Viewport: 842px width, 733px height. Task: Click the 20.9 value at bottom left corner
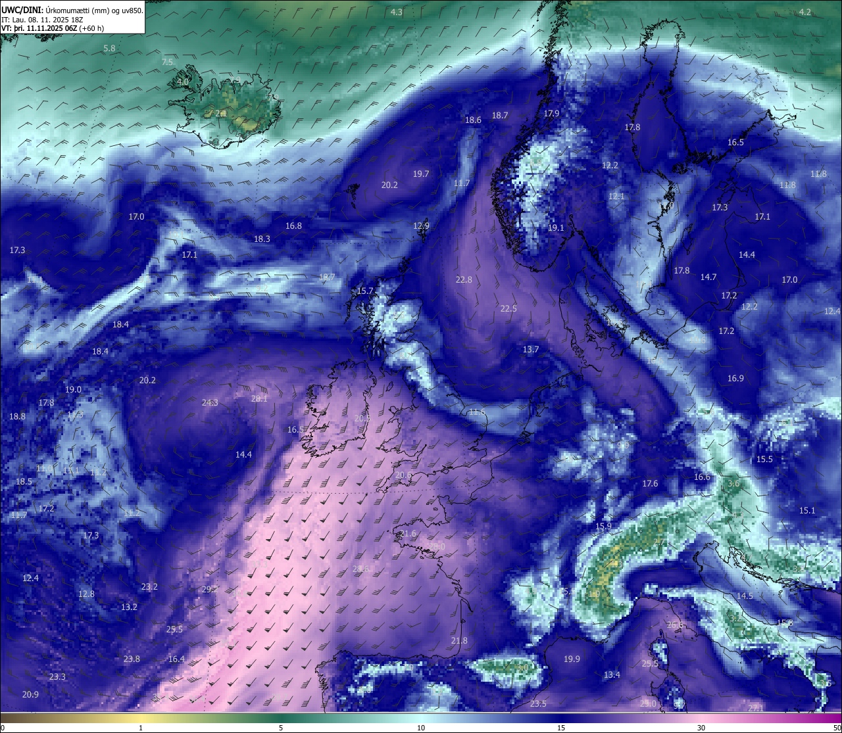(x=30, y=695)
